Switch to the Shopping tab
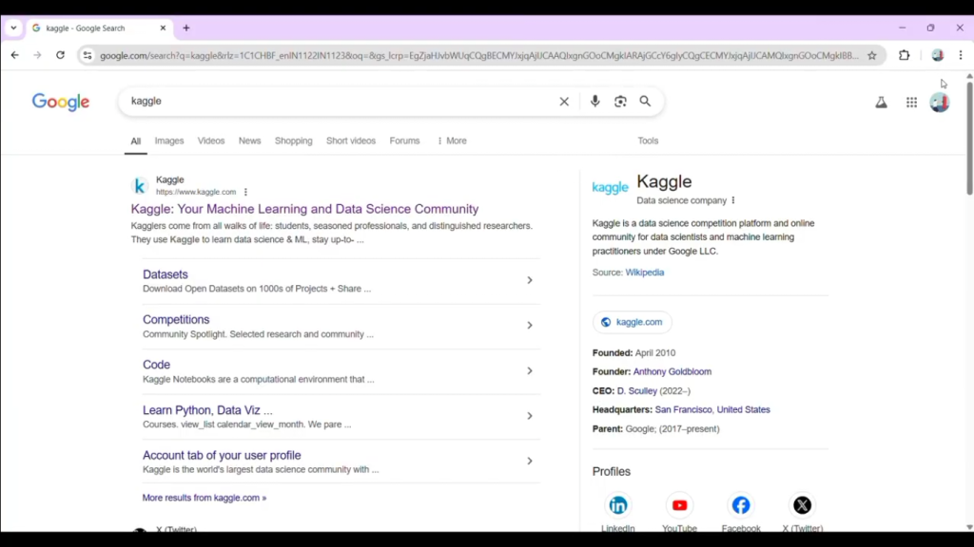 pyautogui.click(x=294, y=141)
